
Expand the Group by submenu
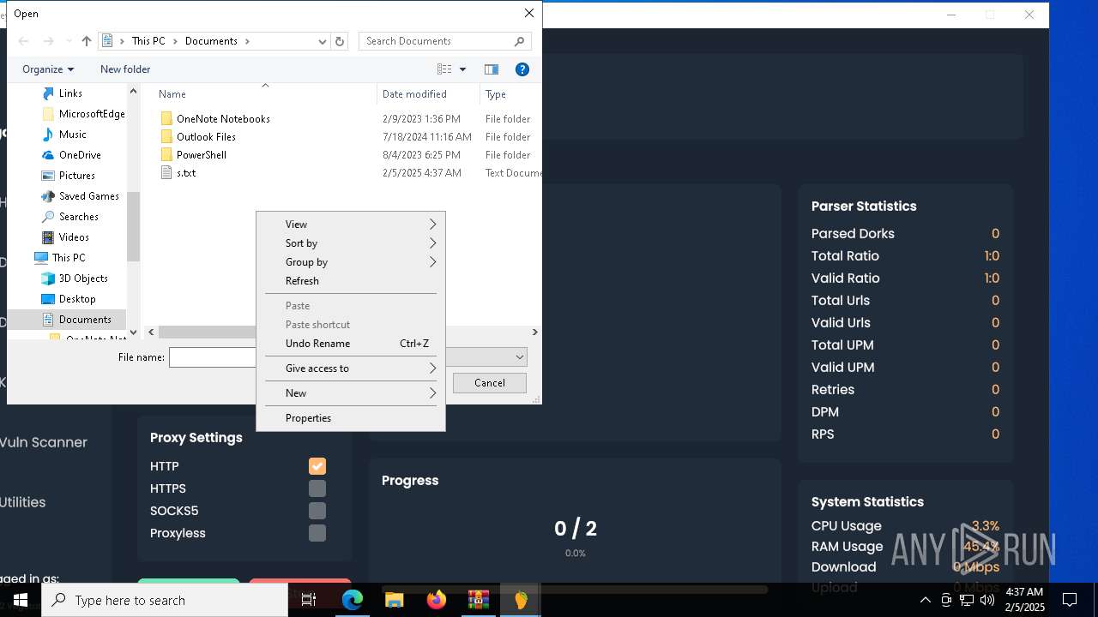click(351, 262)
